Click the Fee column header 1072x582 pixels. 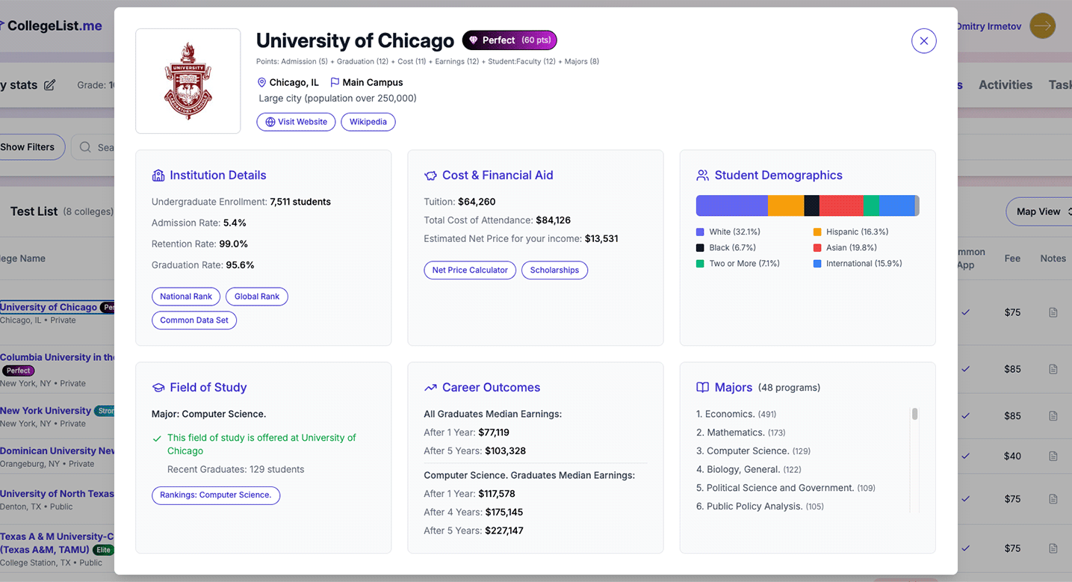[1012, 259]
